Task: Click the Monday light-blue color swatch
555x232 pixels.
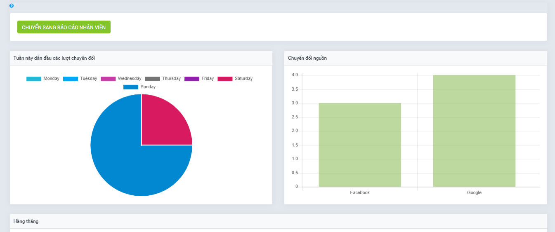Action: (34, 79)
